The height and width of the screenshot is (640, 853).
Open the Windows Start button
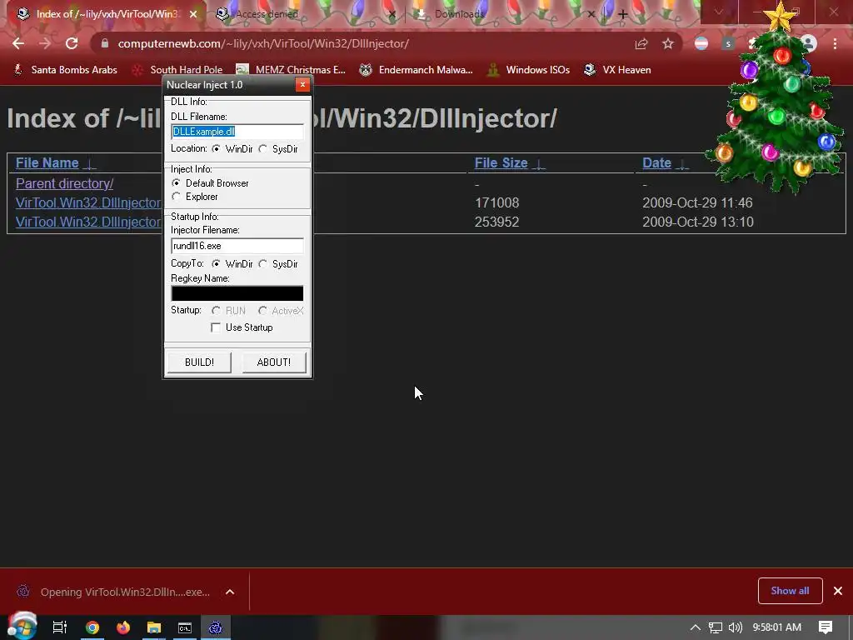pyautogui.click(x=22, y=627)
